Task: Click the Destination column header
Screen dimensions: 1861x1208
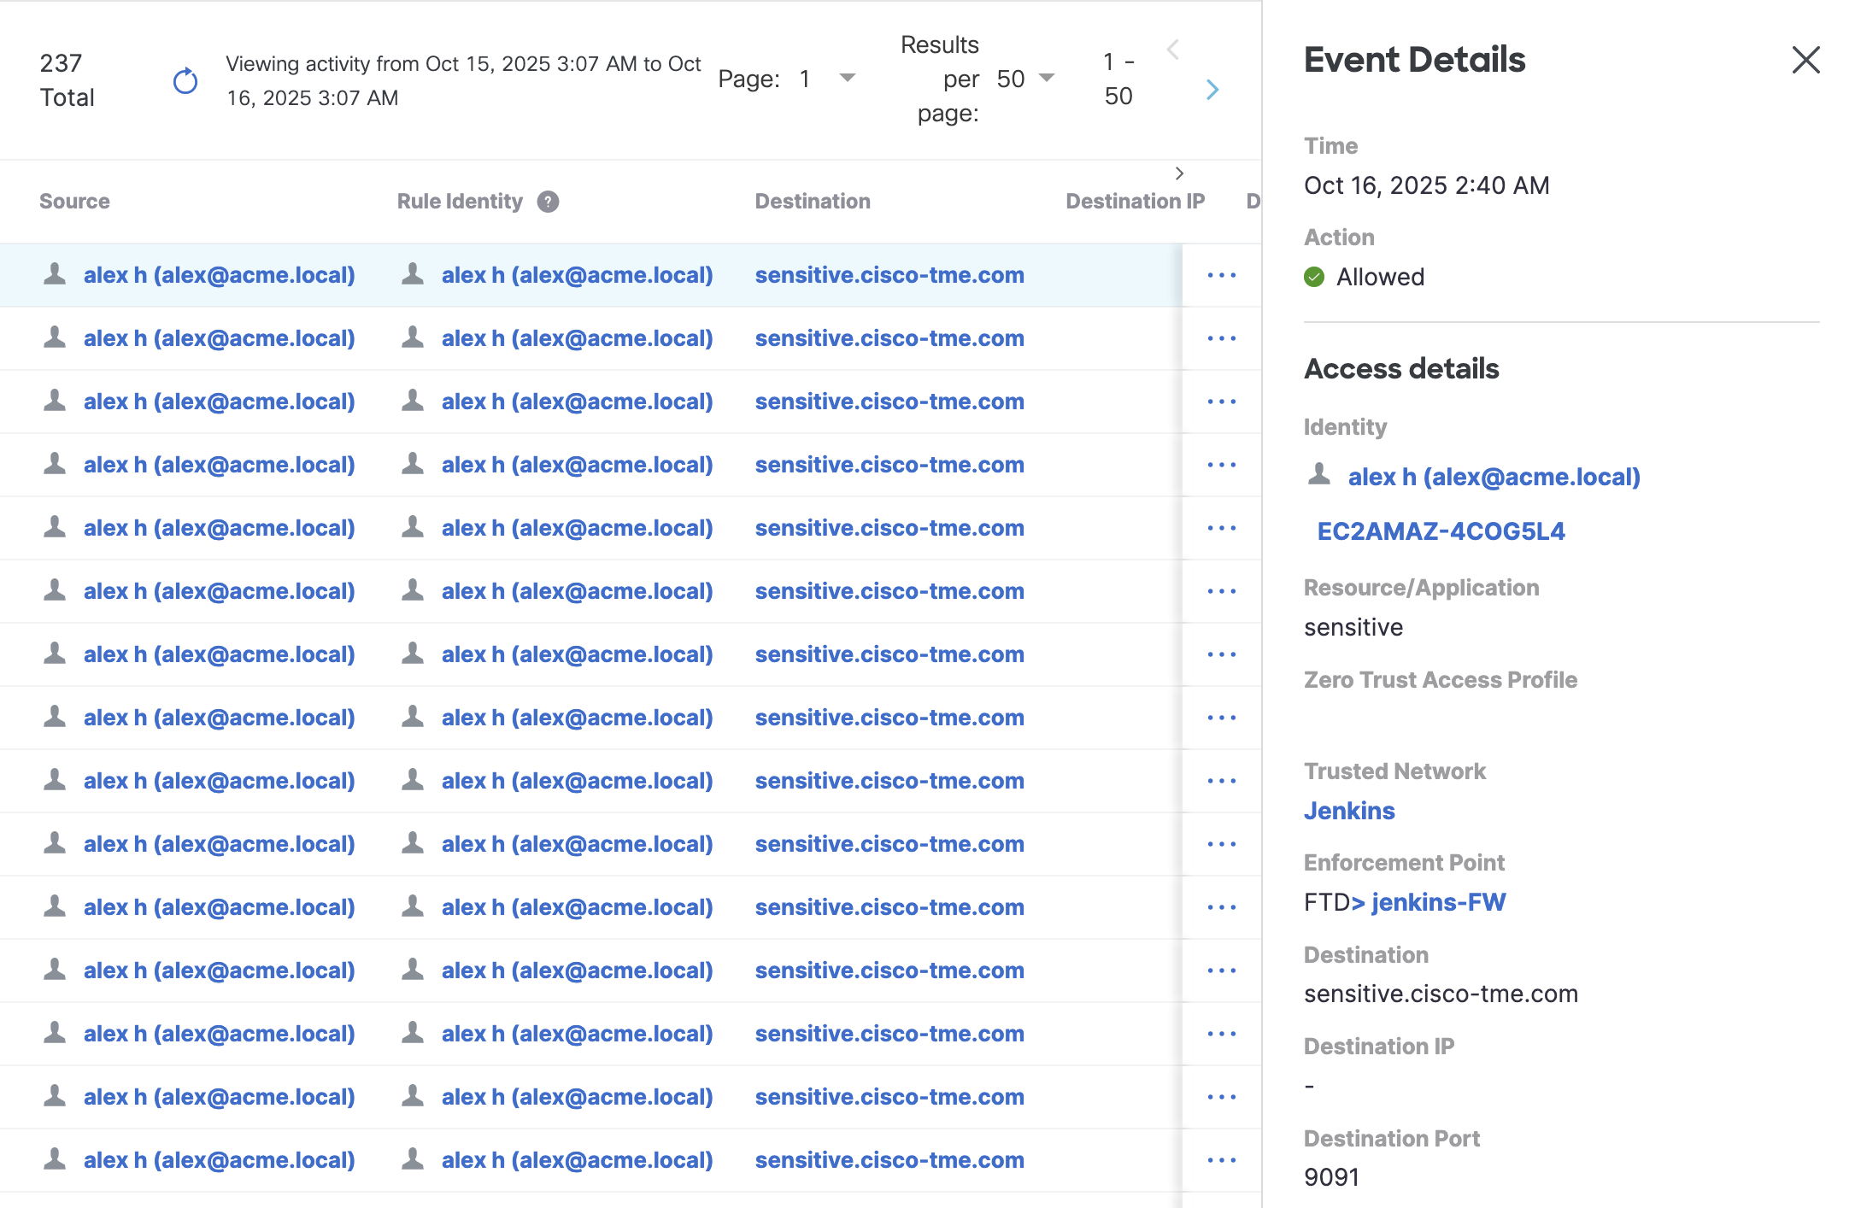Action: click(x=812, y=202)
